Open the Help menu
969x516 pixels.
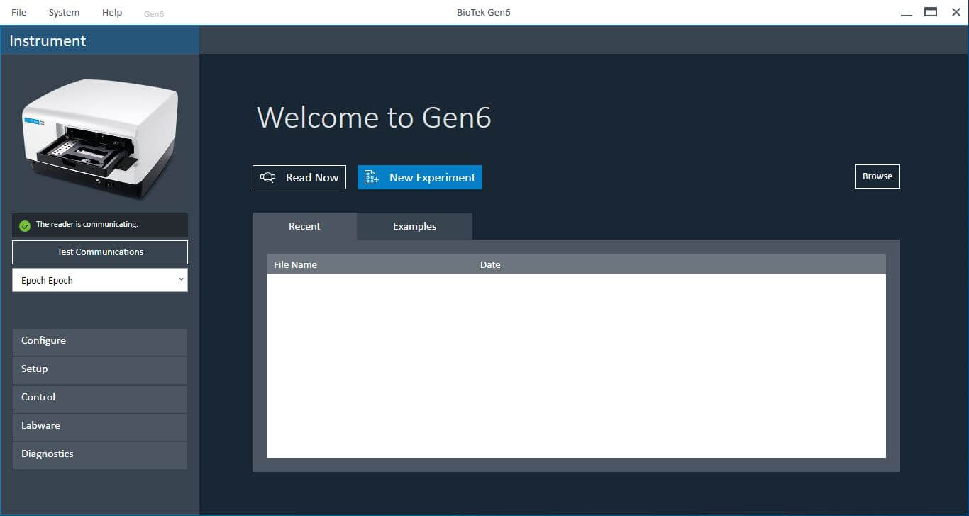(112, 13)
